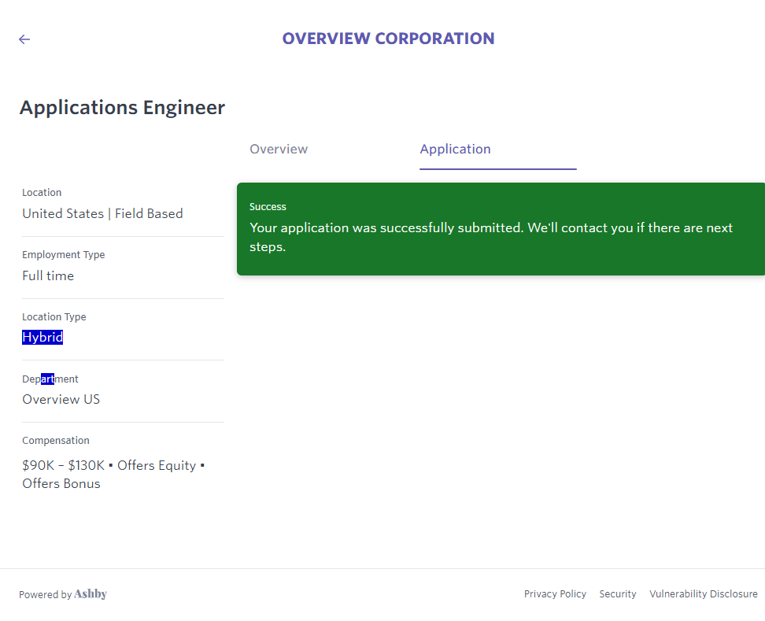Switch to the Overview tab

[x=279, y=150]
